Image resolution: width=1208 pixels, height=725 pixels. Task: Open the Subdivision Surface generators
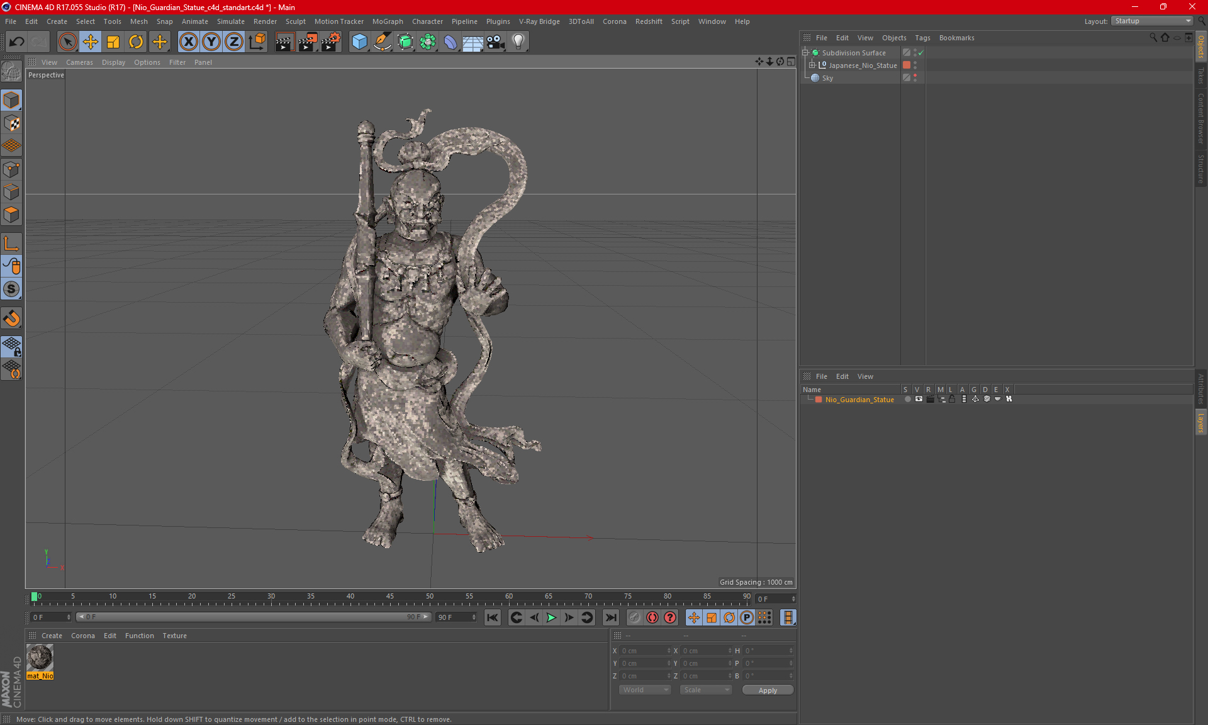tap(405, 42)
